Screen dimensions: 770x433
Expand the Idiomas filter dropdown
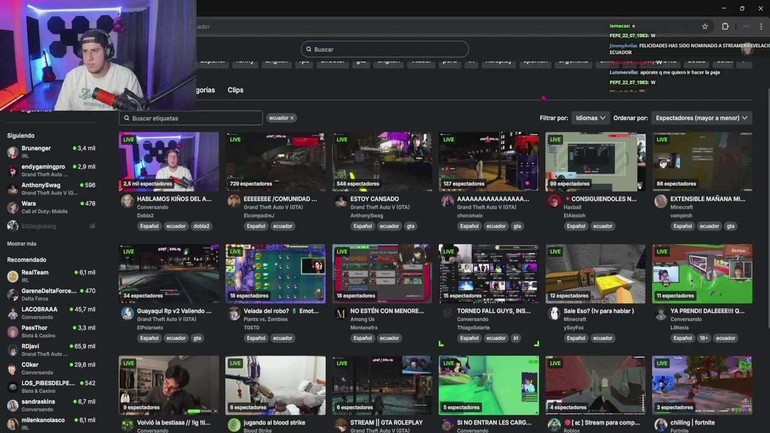590,118
